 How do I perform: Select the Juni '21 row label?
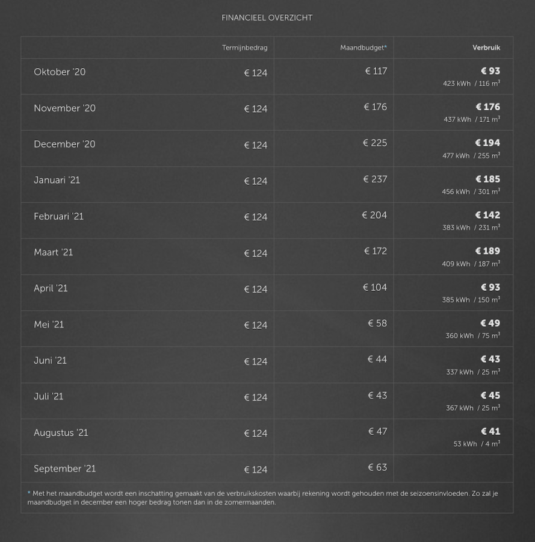coord(50,361)
